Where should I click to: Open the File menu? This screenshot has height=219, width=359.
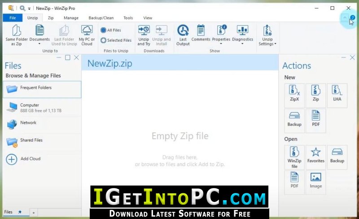(13, 18)
